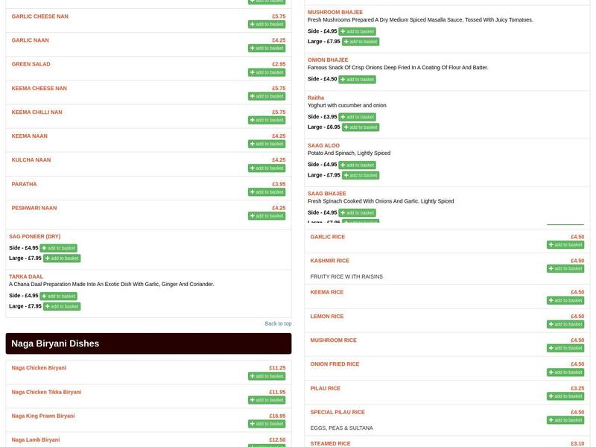Add large Saag Aloo to basket
Screen dimensions: 596x447
(361, 176)
